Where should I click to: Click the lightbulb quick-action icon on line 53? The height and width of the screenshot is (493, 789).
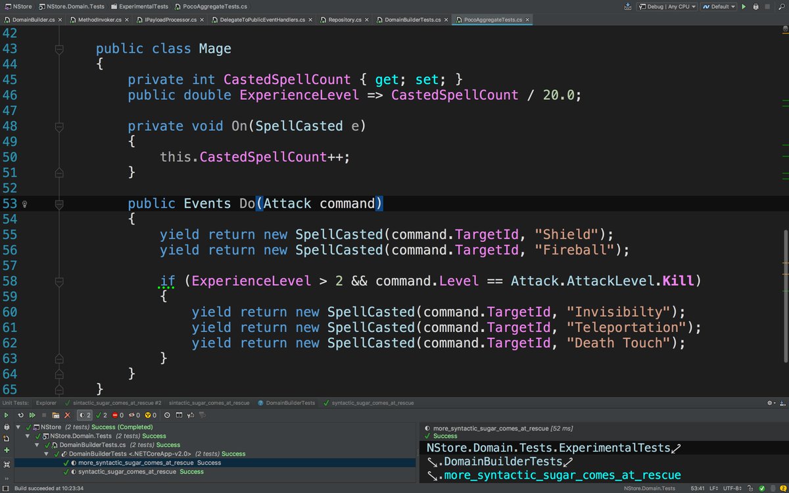pyautogui.click(x=25, y=204)
